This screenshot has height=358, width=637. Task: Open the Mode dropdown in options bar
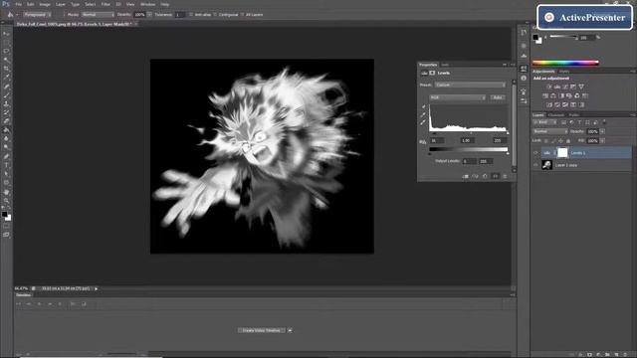tap(98, 15)
